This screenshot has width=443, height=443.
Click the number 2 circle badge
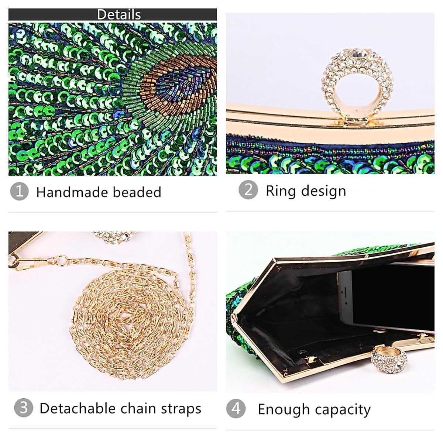coord(248,190)
